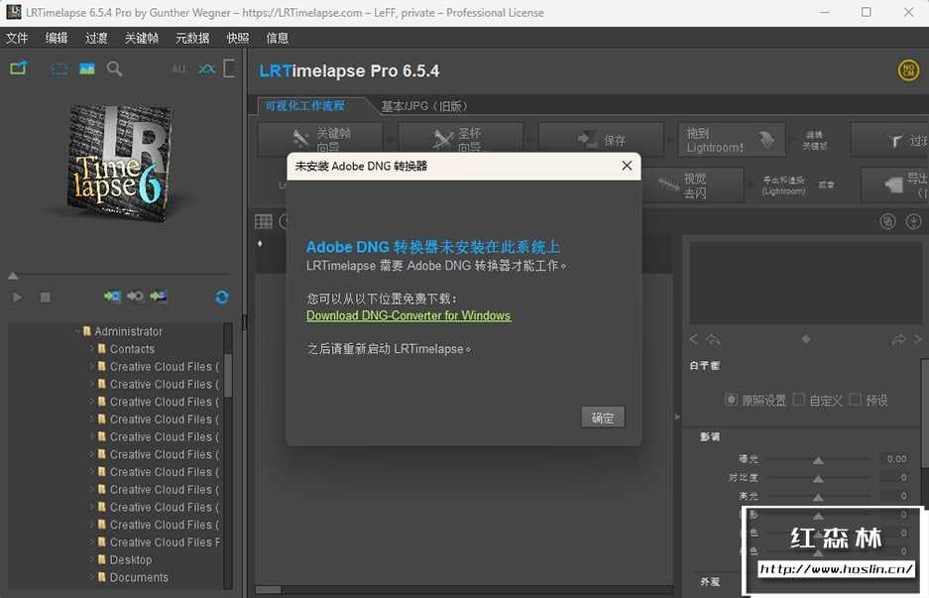Click the LRTimelapse 6 logo thumbnail
The image size is (929, 598).
point(120,163)
